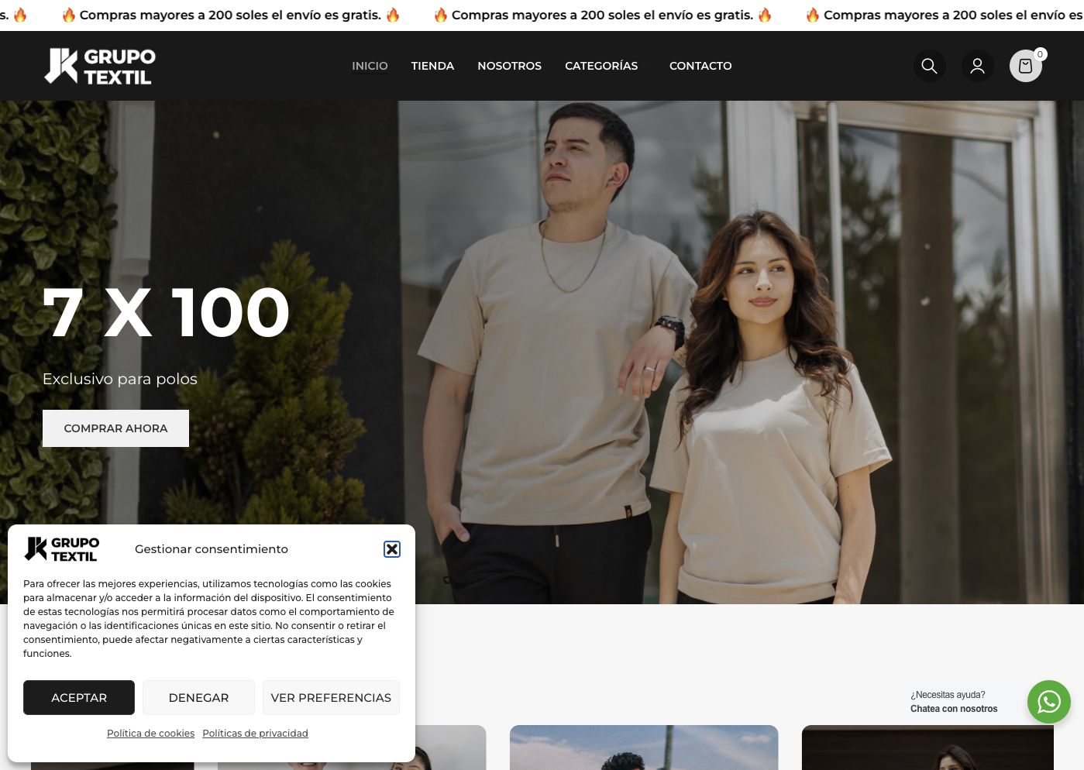
Task: Open the user account icon
Action: (977, 66)
